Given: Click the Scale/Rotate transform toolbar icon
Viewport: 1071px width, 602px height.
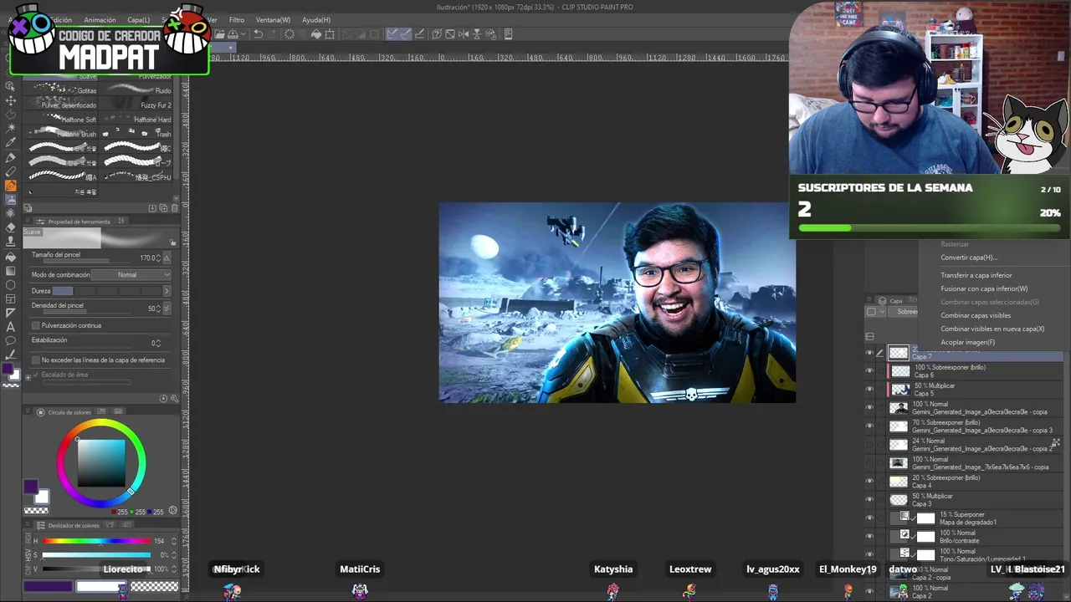Looking at the screenshot, I should [330, 34].
